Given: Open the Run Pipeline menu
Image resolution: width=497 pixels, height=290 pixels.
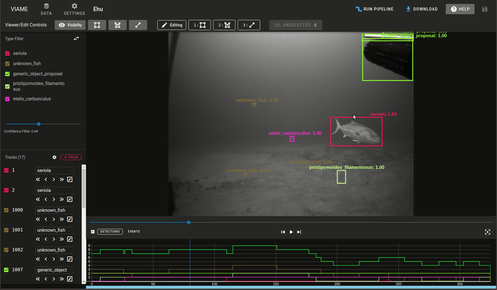Looking at the screenshot, I should coord(376,9).
